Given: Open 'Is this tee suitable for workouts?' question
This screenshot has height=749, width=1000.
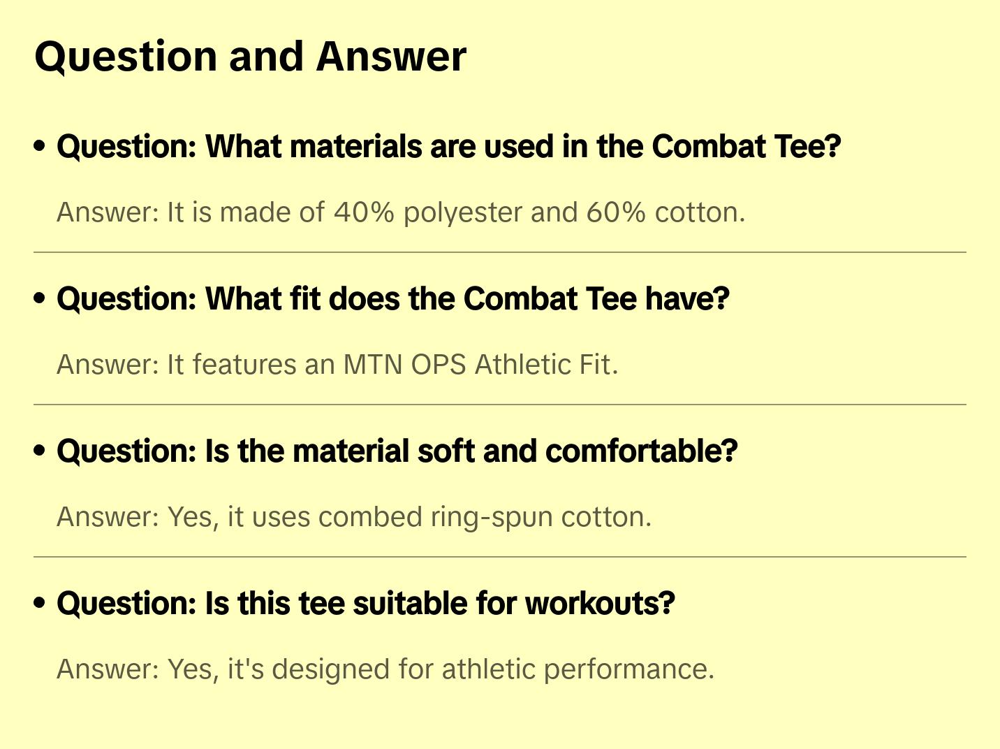Looking at the screenshot, I should click(x=365, y=604).
